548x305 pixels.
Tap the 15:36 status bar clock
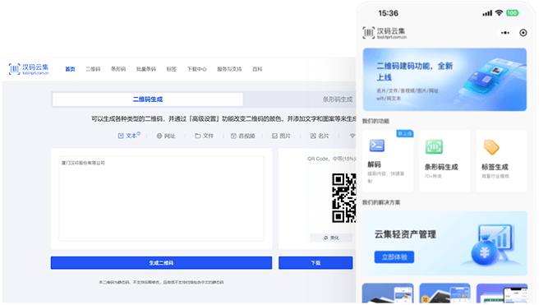[388, 13]
